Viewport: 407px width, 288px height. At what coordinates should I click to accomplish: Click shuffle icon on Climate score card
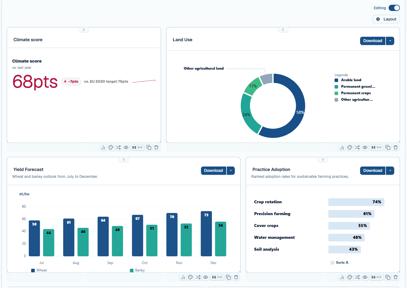(x=118, y=147)
